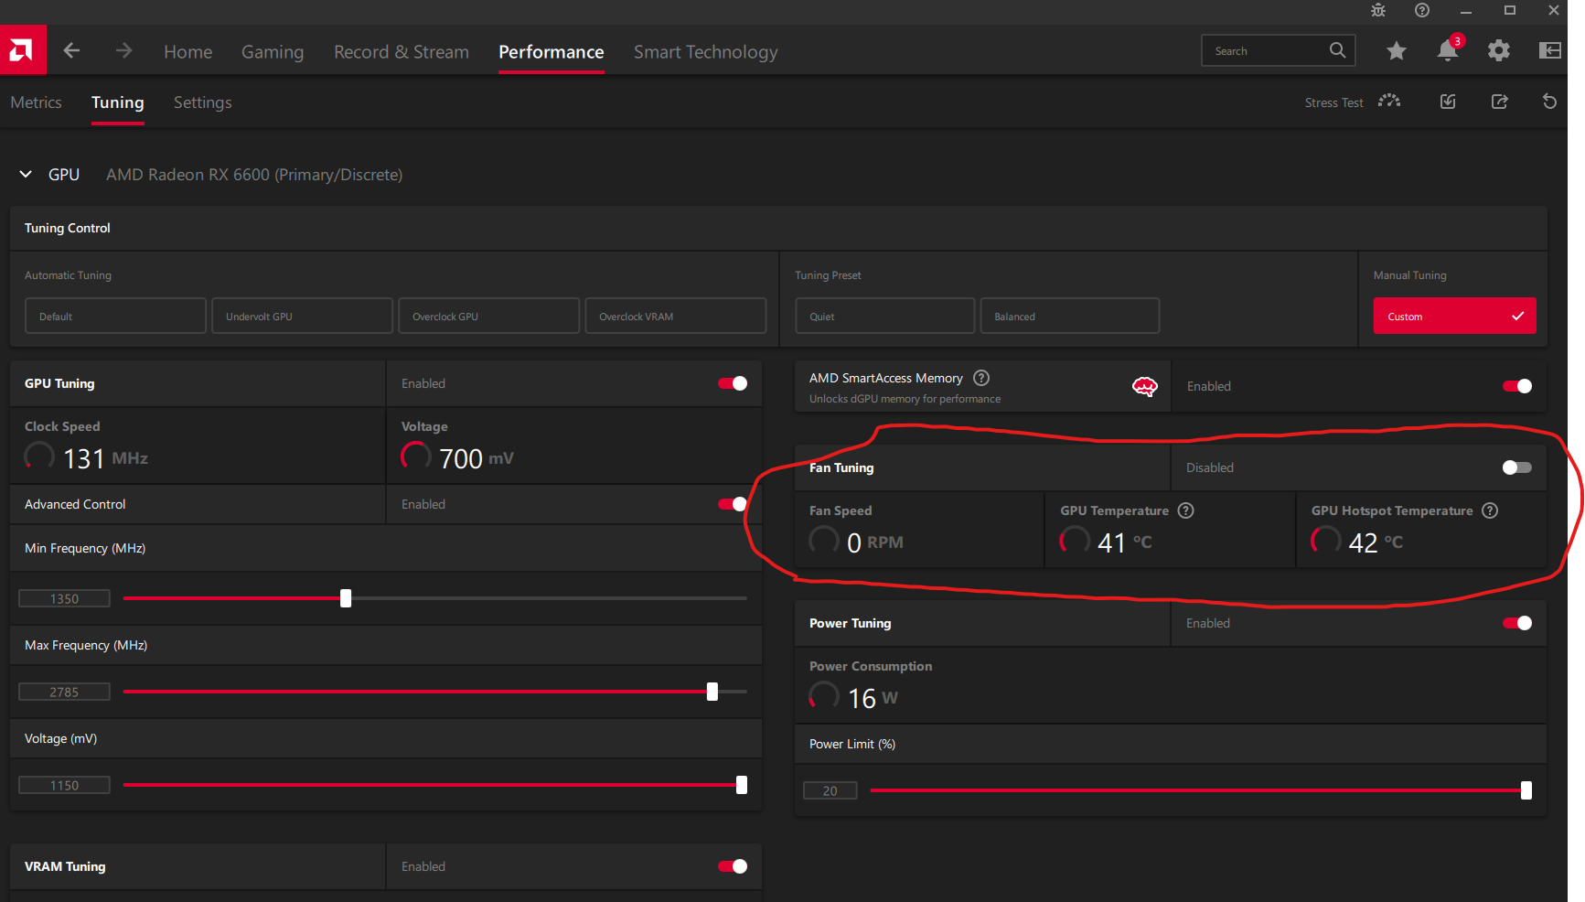This screenshot has width=1585, height=902.
Task: Switch to the Metrics sub-tab
Action: [37, 102]
